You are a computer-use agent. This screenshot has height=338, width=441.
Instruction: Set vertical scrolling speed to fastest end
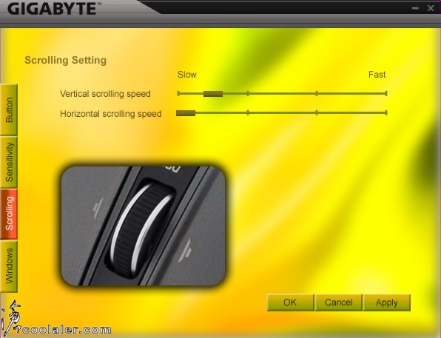coord(386,93)
